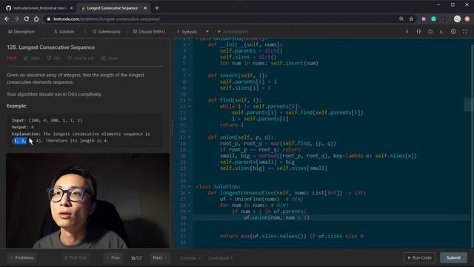474x267 pixels.
Task: Click the Input: [100, 4, 200, 1, 3, 2] line
Action: tap(47, 120)
